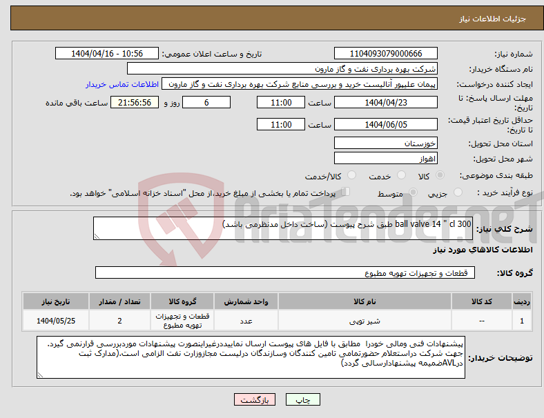544x418 pixels.
Task: Click the گروه کالا column header
Action: click(x=182, y=301)
